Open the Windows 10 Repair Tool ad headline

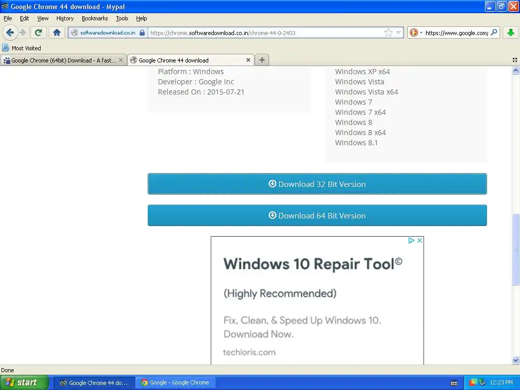click(x=313, y=264)
